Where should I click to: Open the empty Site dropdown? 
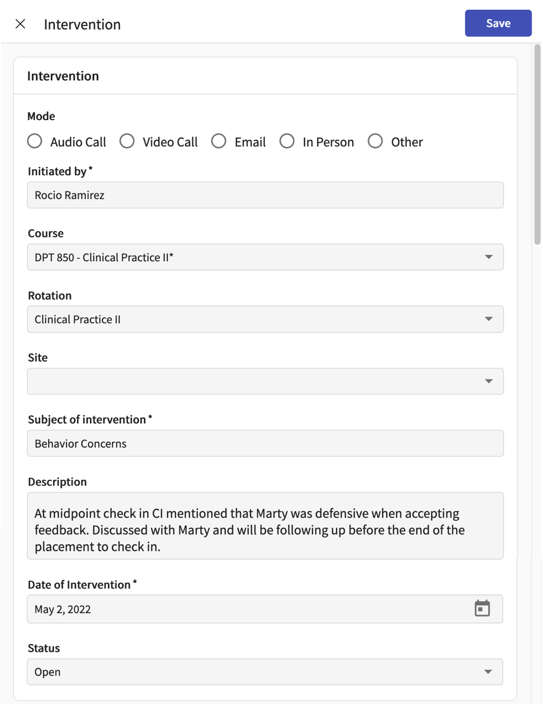coord(489,381)
